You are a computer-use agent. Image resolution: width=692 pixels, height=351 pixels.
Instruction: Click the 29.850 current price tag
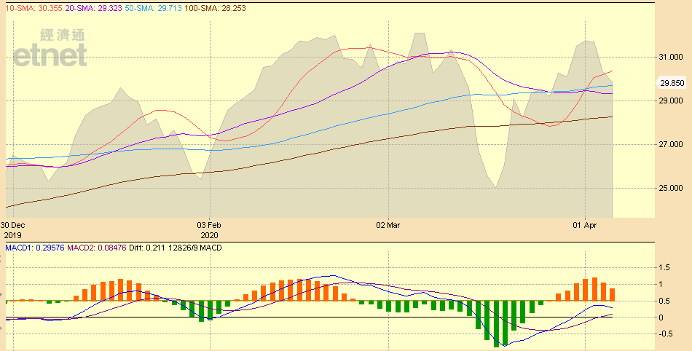point(672,83)
